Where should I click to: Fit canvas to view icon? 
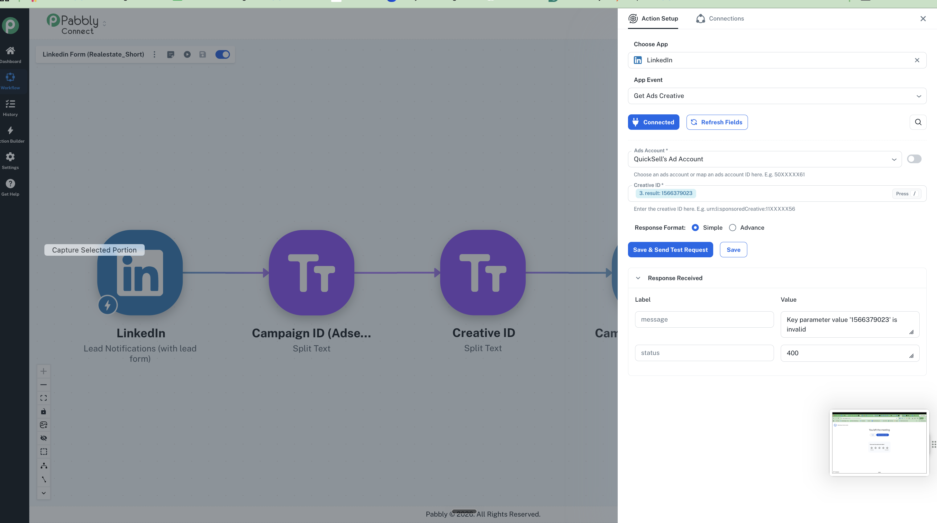44,398
